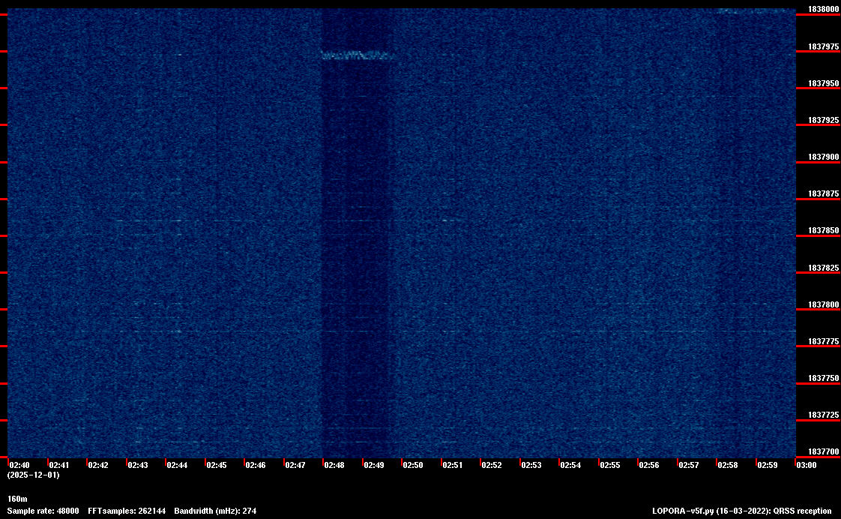Click the 1838000 frequency label
The width and height of the screenshot is (841, 519).
823,9
